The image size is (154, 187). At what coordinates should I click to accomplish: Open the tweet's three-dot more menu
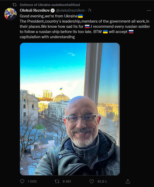click(x=149, y=10)
